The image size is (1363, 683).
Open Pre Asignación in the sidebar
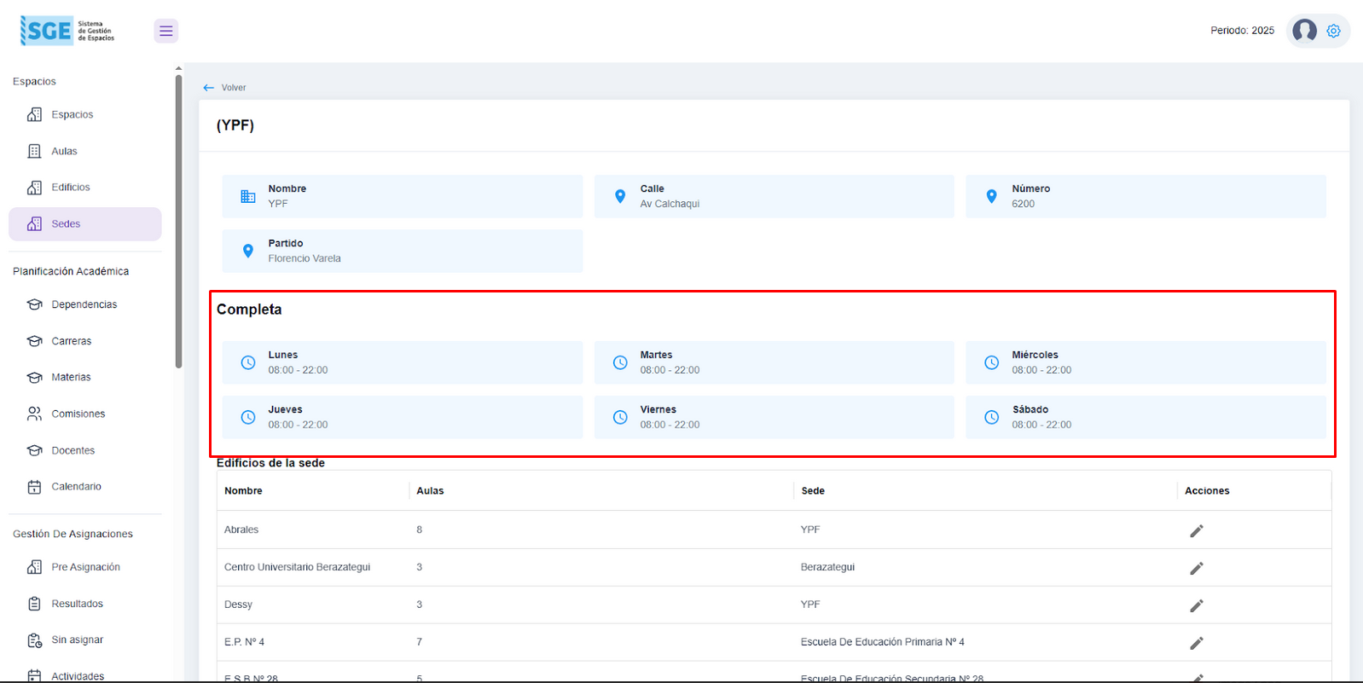pyautogui.click(x=85, y=567)
